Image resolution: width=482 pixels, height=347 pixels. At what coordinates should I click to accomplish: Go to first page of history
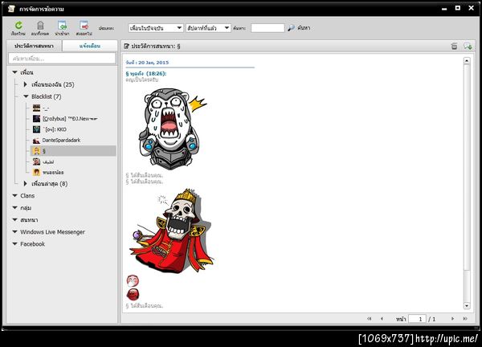[370, 319]
